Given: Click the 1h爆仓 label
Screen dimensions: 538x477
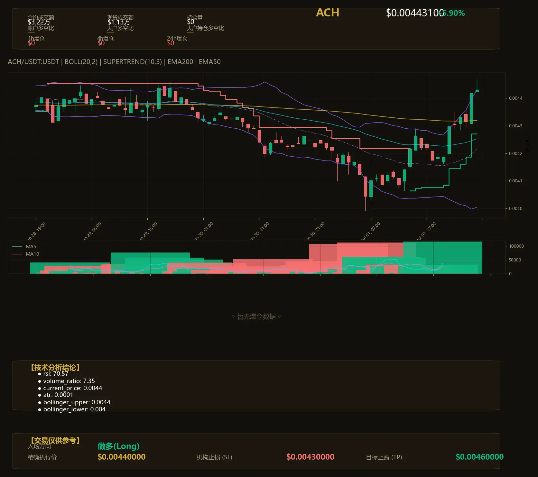Looking at the screenshot, I should (x=36, y=39).
